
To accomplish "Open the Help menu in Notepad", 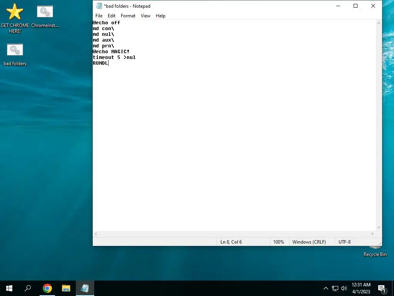I will point(160,15).
